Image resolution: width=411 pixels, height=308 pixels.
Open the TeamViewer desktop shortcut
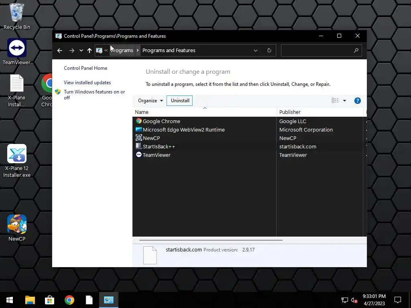coord(16,52)
